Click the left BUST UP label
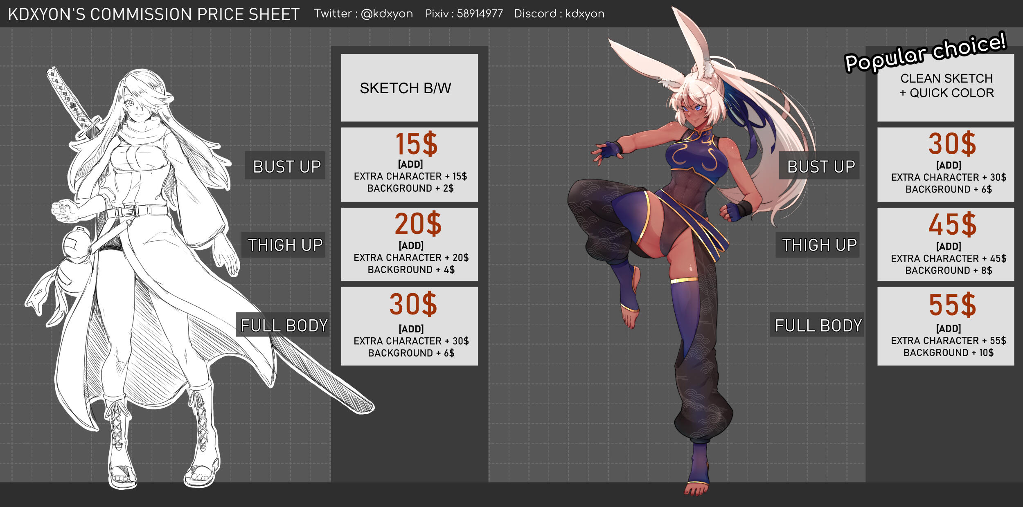1023x507 pixels. 286,166
